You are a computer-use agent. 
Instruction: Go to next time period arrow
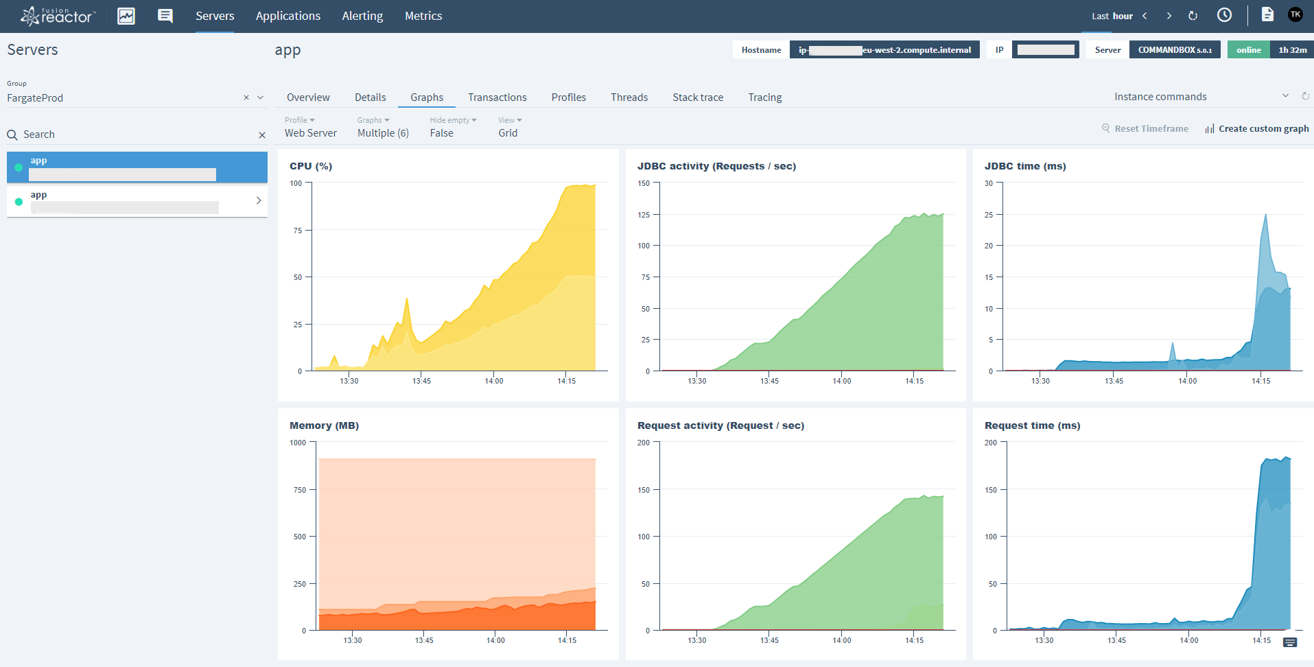coord(1169,16)
